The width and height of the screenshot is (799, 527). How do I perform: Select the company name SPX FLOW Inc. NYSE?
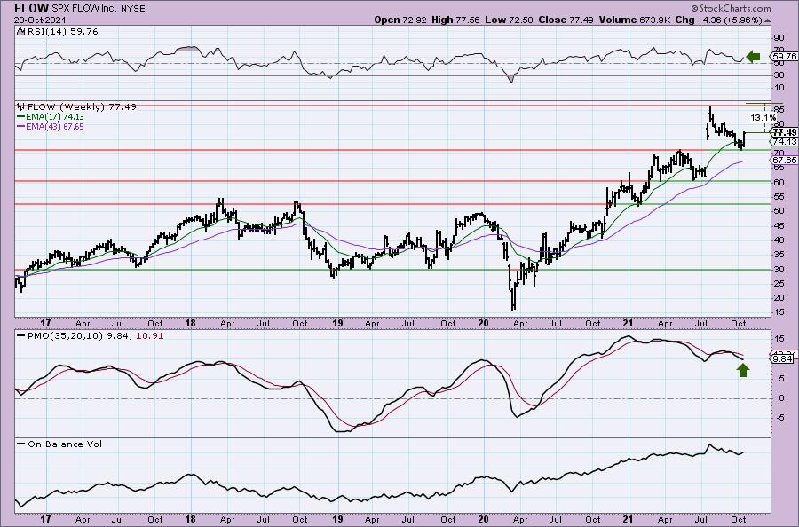(x=99, y=9)
